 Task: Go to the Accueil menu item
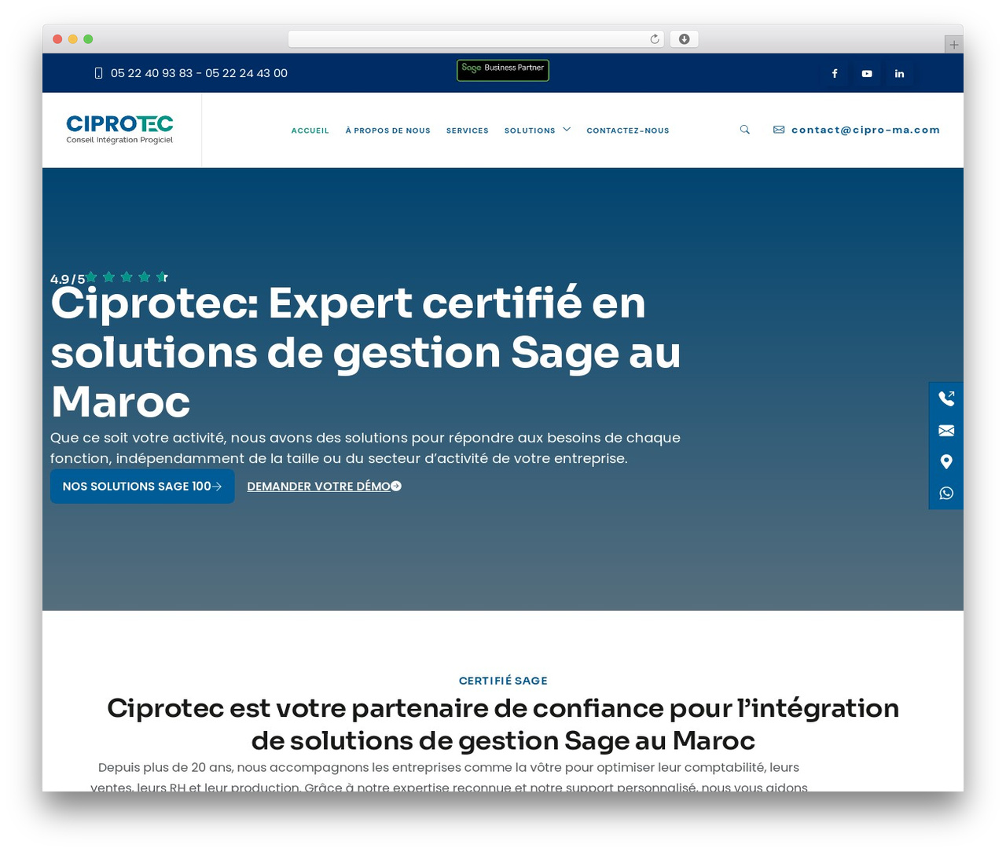[310, 130]
